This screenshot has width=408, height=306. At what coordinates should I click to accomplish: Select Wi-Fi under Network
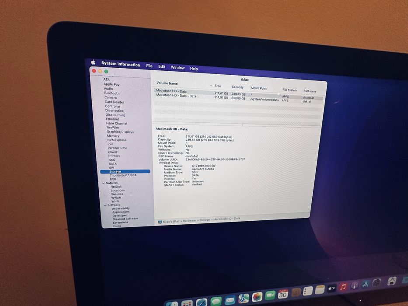115,202
